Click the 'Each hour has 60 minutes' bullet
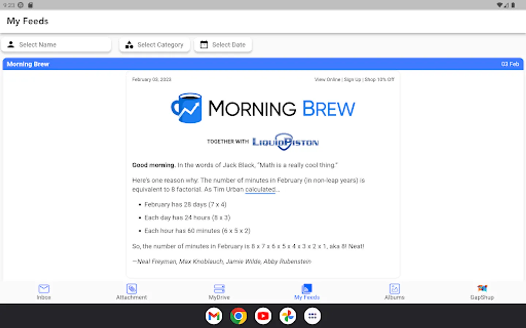This screenshot has width=526, height=328. [197, 231]
